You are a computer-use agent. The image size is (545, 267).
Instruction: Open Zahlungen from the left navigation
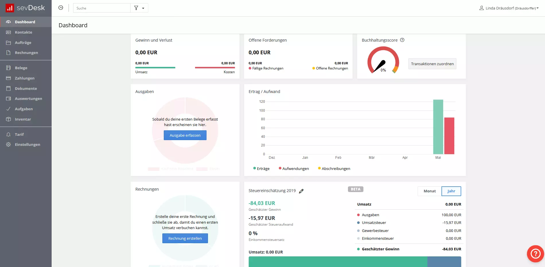tap(9, 78)
